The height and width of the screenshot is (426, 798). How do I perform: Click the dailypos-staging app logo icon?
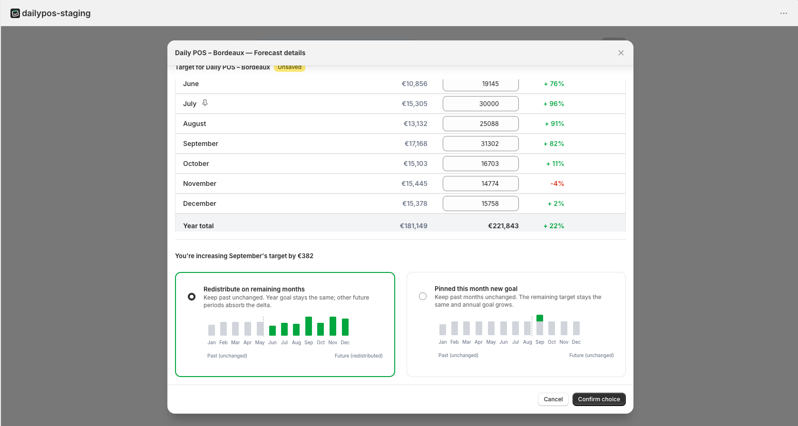[x=15, y=13]
